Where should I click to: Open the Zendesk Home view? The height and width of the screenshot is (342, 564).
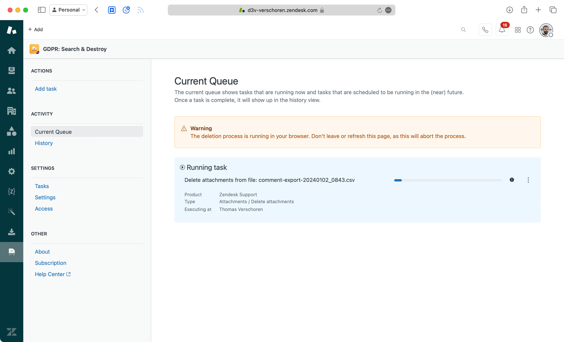(x=12, y=51)
